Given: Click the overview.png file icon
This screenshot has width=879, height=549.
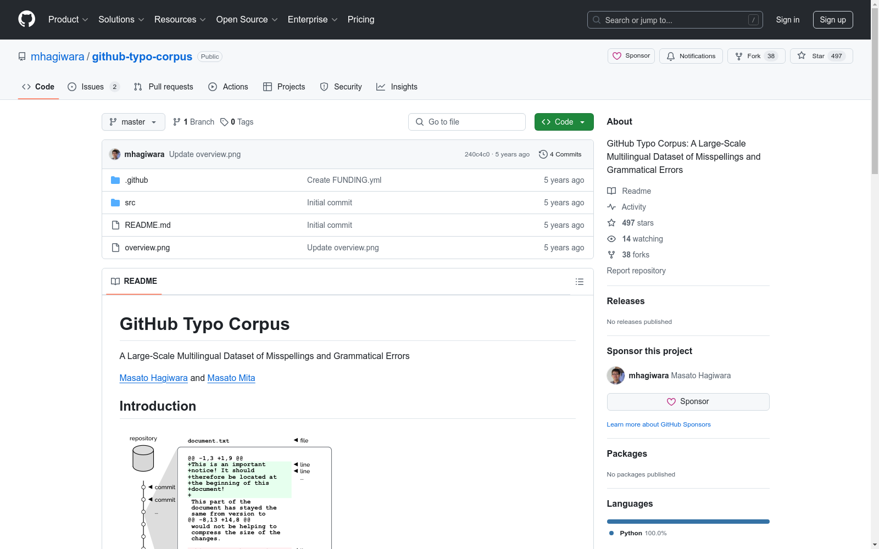Looking at the screenshot, I should [115, 248].
